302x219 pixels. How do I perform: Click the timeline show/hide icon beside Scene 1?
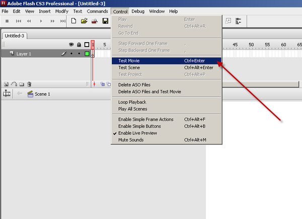pyautogui.click(x=7, y=94)
